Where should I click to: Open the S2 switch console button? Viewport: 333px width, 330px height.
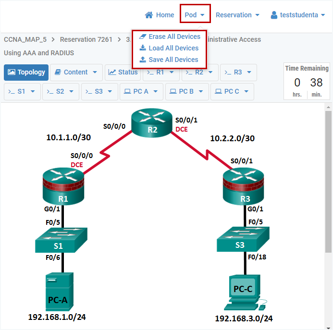click(x=61, y=91)
